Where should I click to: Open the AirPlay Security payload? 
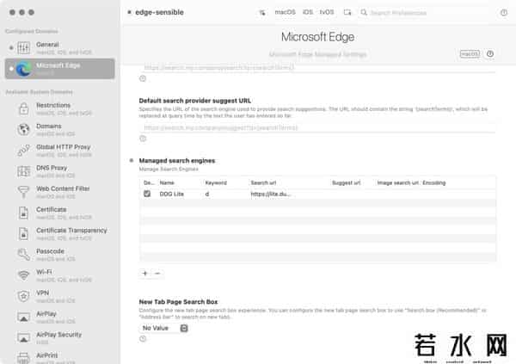(60, 338)
